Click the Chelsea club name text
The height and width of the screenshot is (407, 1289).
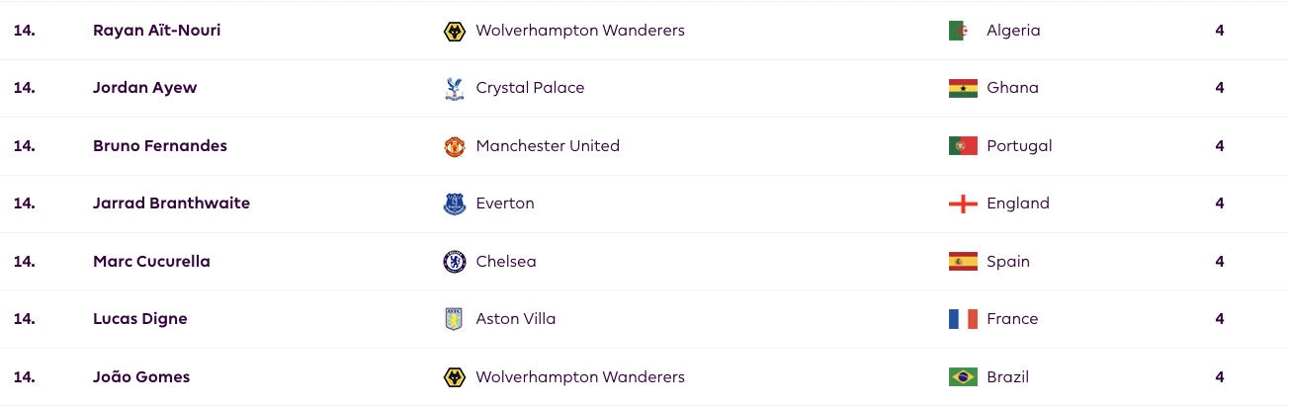506,262
